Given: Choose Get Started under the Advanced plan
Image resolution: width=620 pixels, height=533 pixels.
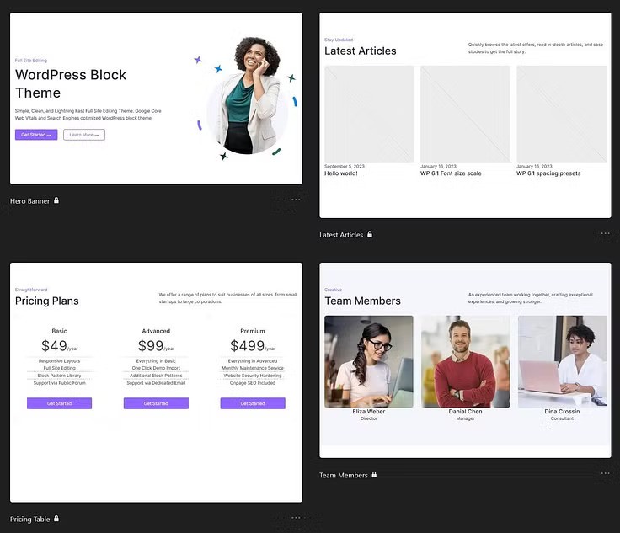Looking at the screenshot, I should (156, 403).
